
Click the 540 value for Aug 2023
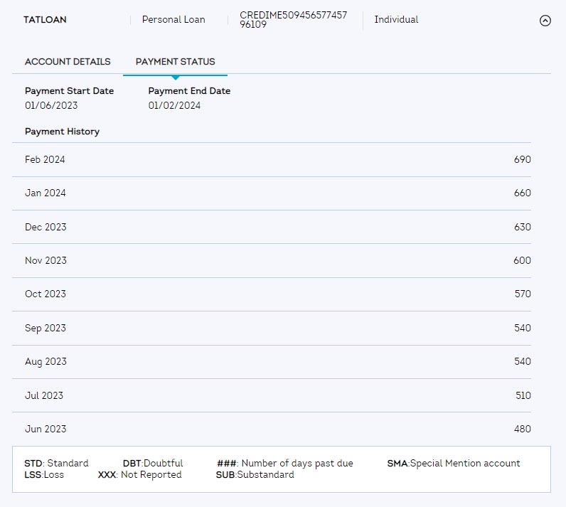522,361
